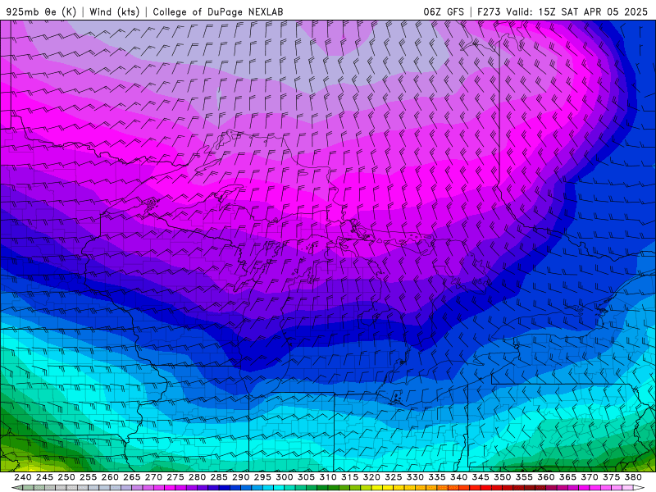Screen dimensions: 656x492
Task: Click the 'Wind (kts)' header label
Action: [x=114, y=11]
